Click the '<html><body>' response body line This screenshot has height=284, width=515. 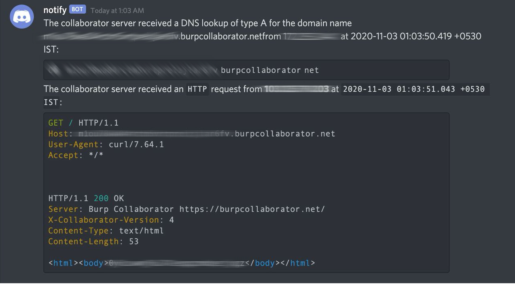(182, 263)
